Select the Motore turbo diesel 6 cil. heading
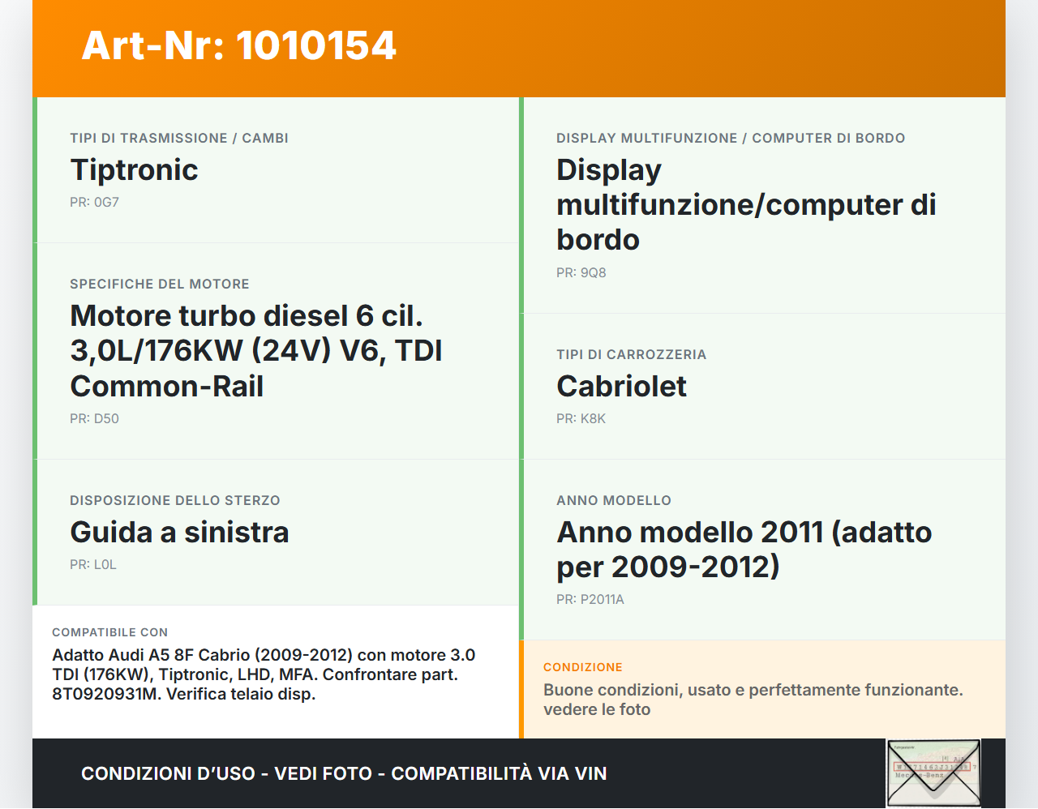Image resolution: width=1038 pixels, height=809 pixels. click(256, 350)
